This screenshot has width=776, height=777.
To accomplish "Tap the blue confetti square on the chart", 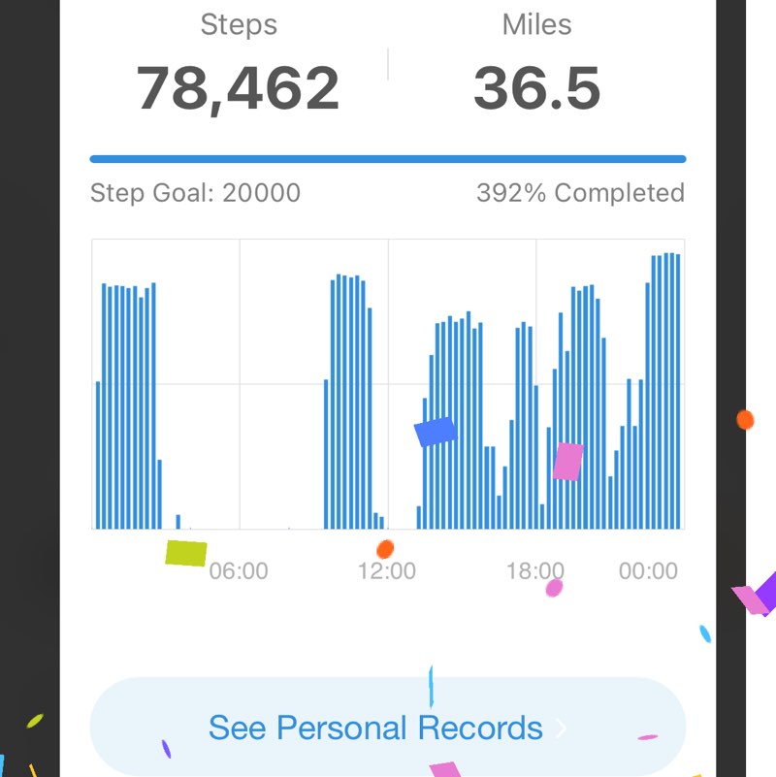I will [x=435, y=432].
